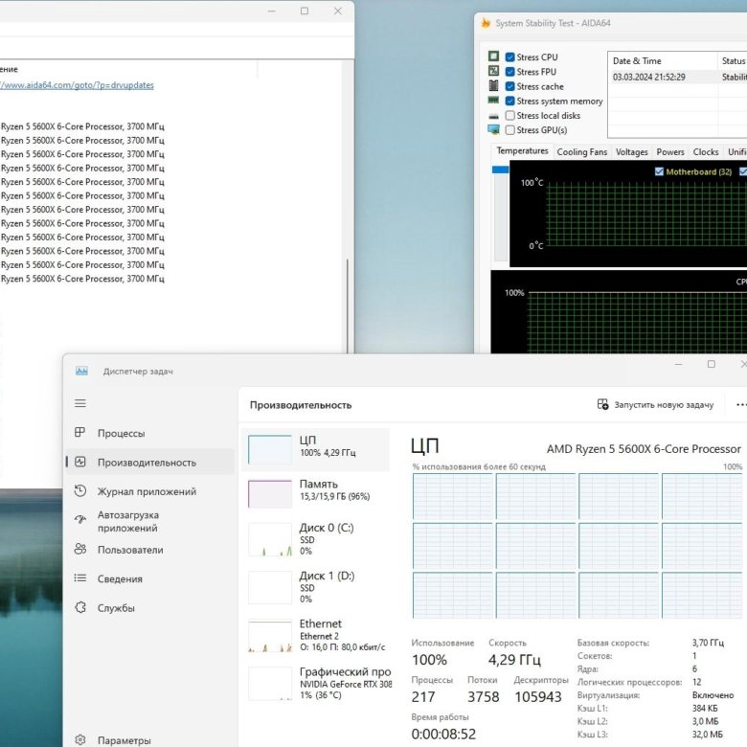Click the Кэш L3 32,0 МБ value
The height and width of the screenshot is (747, 747).
tap(707, 735)
